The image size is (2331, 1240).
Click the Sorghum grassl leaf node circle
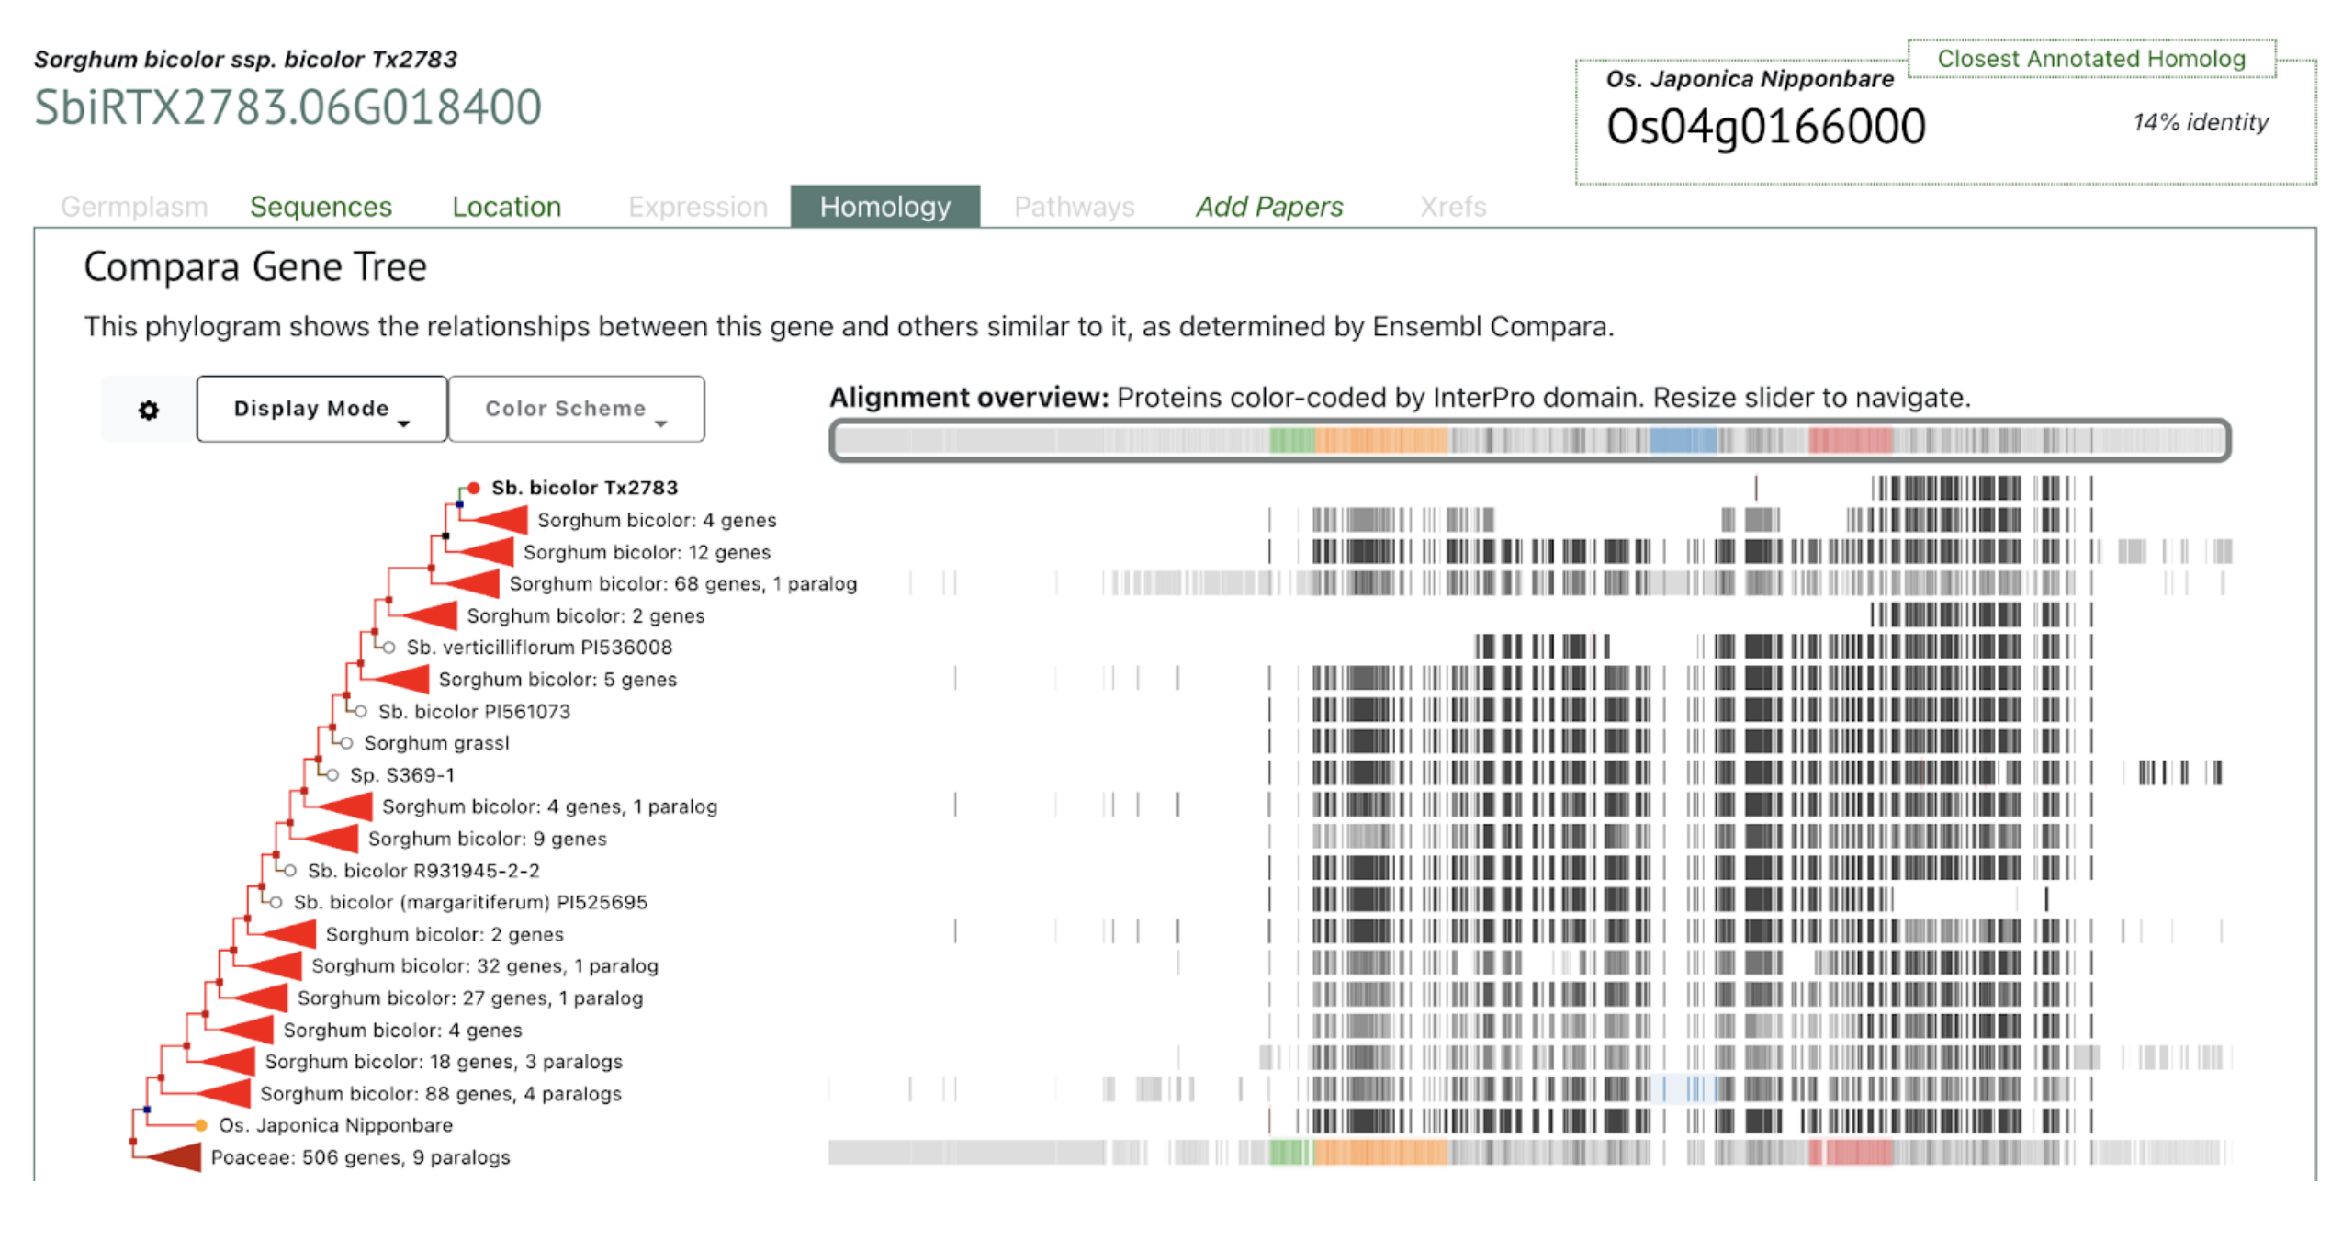347,743
